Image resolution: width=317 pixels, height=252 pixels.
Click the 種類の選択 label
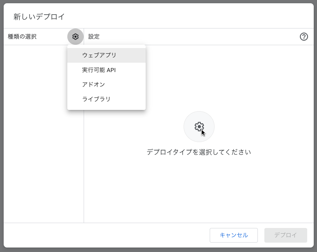(x=22, y=37)
